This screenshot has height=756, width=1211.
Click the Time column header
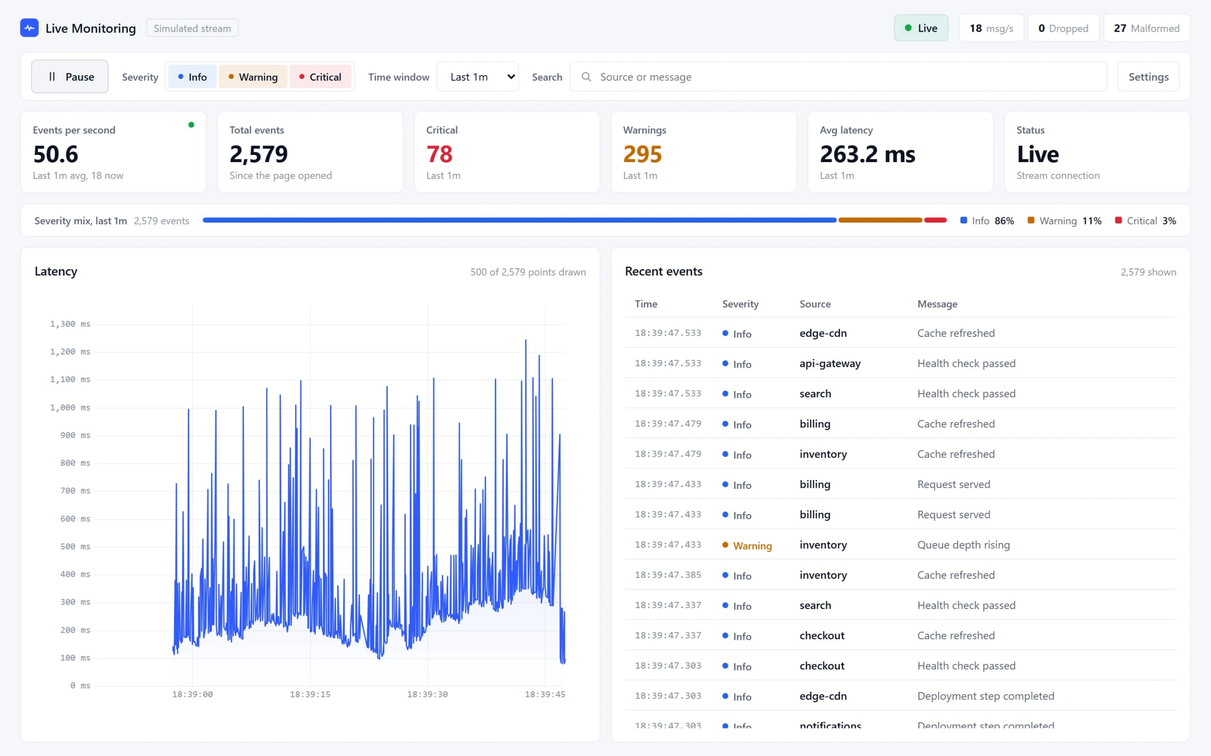(646, 303)
